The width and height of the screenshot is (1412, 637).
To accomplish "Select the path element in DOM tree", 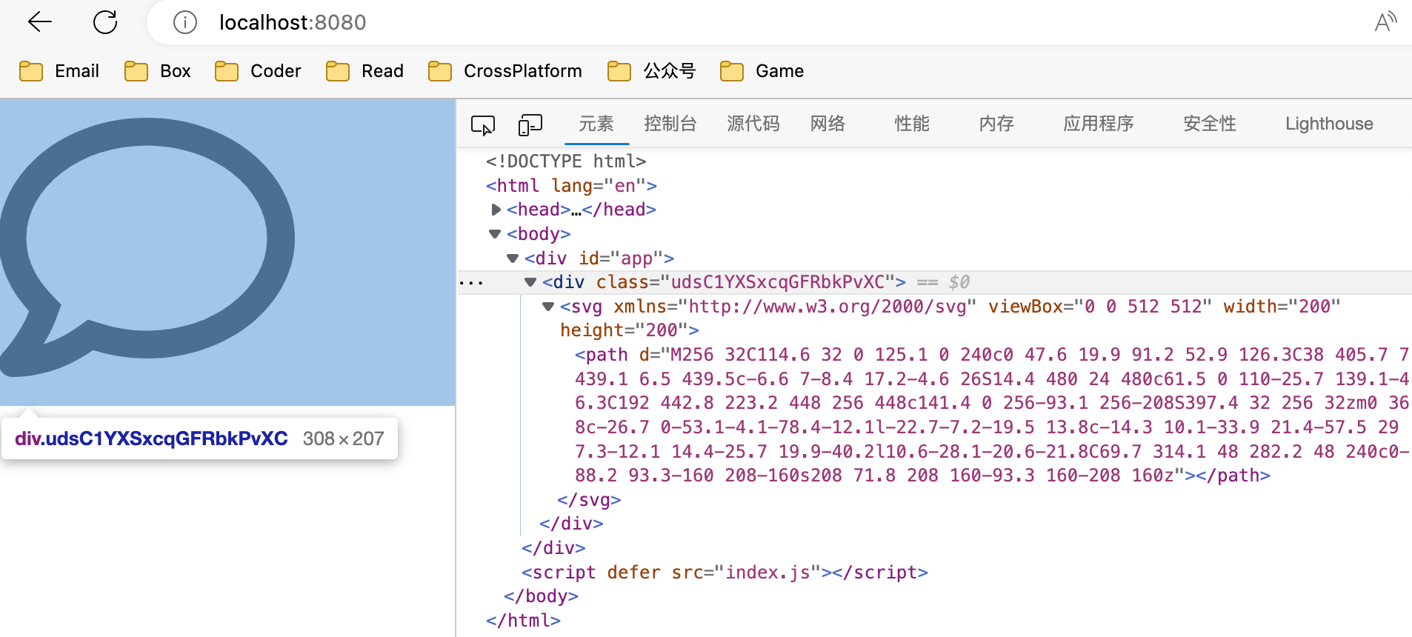I will [991, 415].
